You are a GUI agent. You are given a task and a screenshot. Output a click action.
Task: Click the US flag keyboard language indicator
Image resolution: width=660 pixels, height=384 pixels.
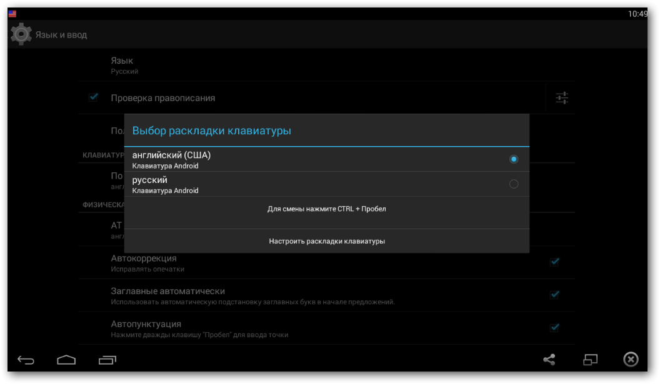tap(12, 14)
